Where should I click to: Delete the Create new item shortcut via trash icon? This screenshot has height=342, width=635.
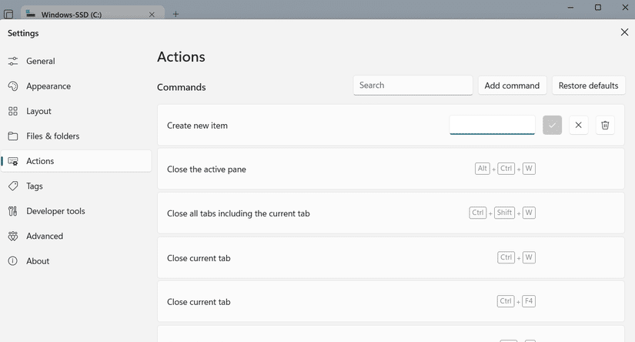(x=605, y=126)
